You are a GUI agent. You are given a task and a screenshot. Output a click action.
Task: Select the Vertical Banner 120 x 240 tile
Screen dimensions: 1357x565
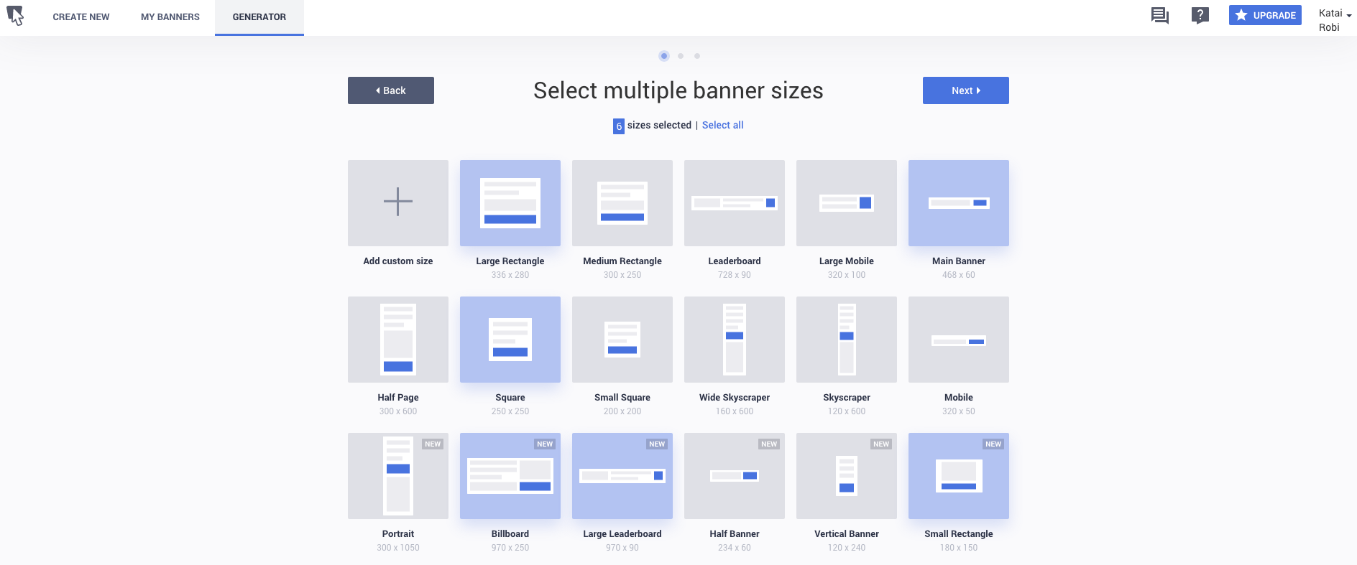pyautogui.click(x=847, y=476)
